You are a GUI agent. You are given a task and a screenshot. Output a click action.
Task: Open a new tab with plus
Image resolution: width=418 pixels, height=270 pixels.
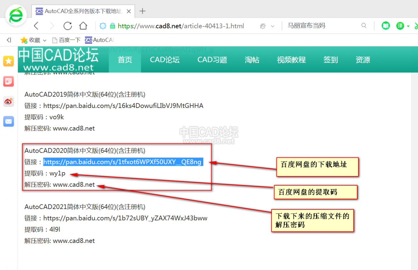coord(142,11)
